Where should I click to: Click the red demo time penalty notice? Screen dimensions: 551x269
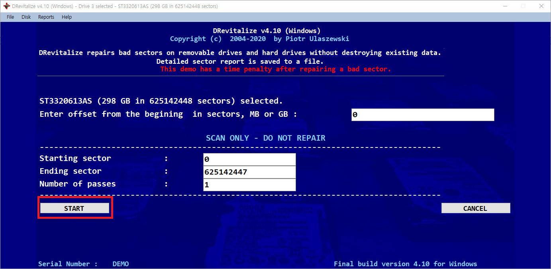point(276,69)
